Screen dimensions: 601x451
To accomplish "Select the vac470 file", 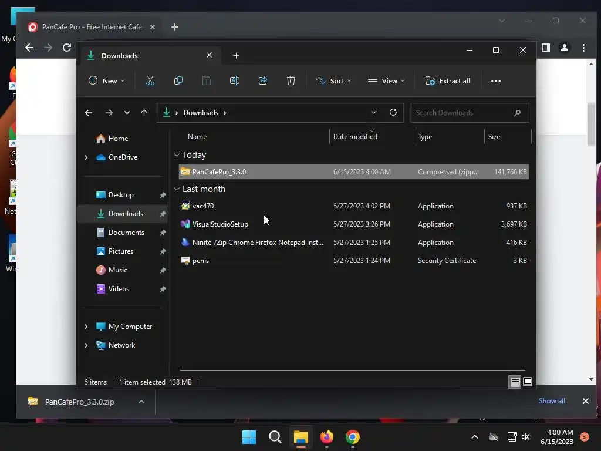I will [354, 206].
